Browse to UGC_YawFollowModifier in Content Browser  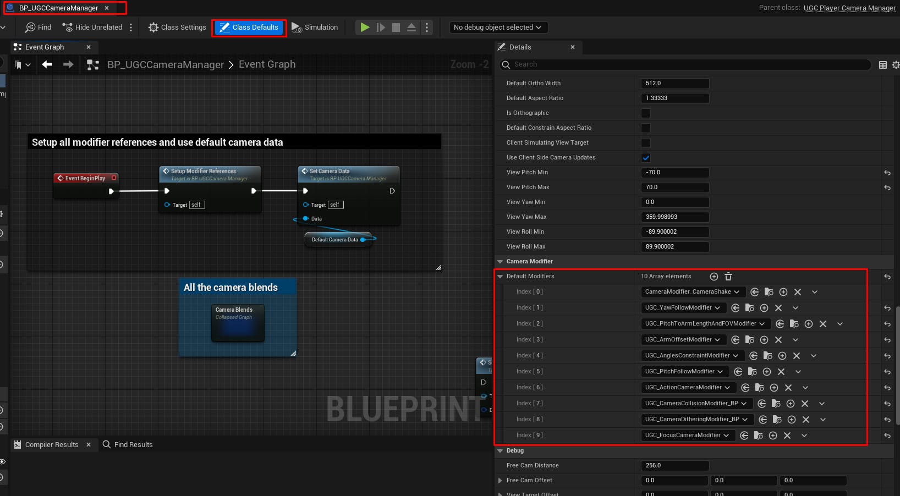(750, 308)
